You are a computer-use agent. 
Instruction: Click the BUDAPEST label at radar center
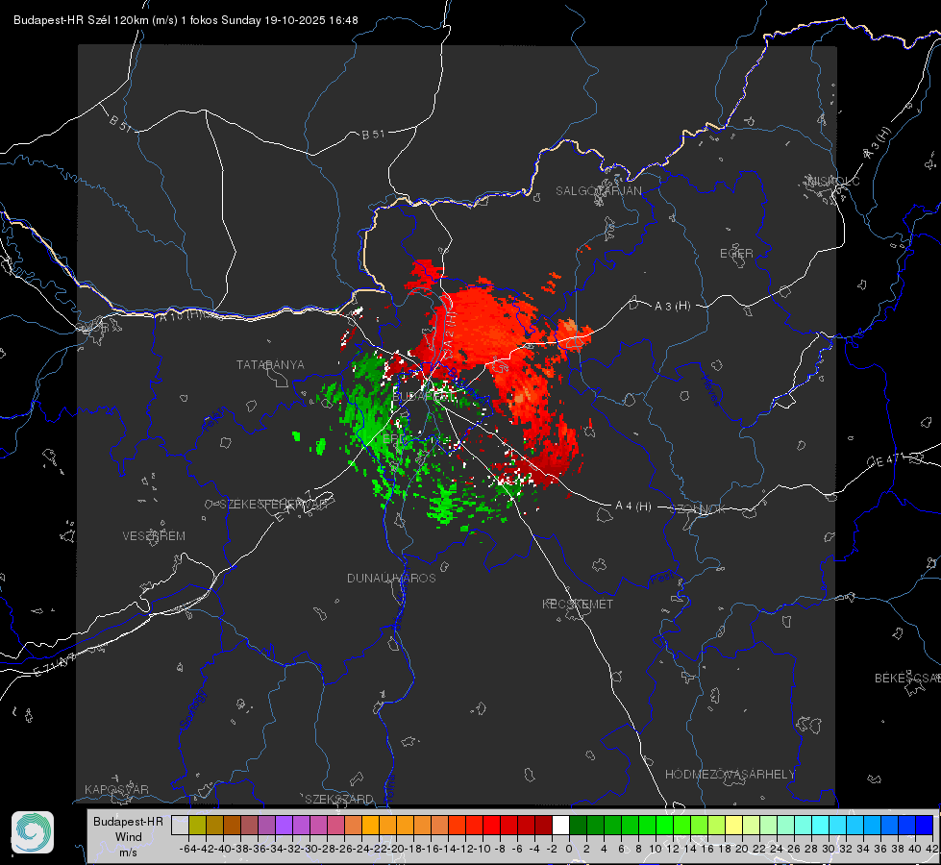point(423,397)
